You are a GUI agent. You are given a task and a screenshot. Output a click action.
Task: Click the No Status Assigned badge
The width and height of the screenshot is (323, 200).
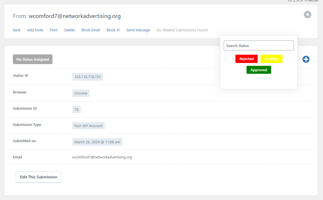tap(33, 59)
